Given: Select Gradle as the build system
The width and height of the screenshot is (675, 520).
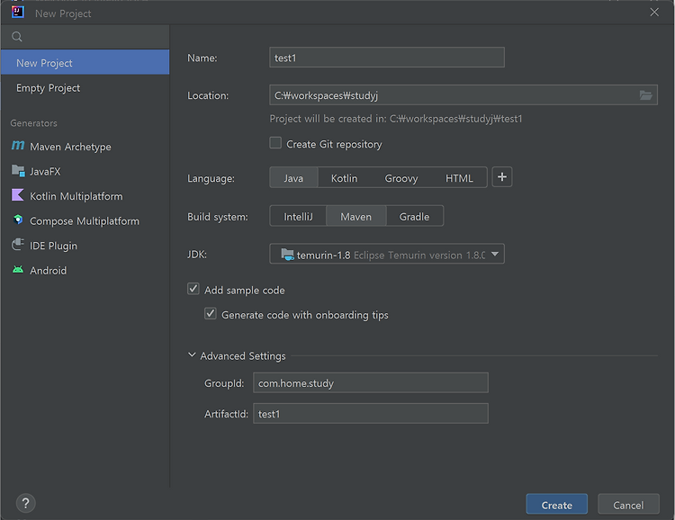Looking at the screenshot, I should [x=414, y=217].
